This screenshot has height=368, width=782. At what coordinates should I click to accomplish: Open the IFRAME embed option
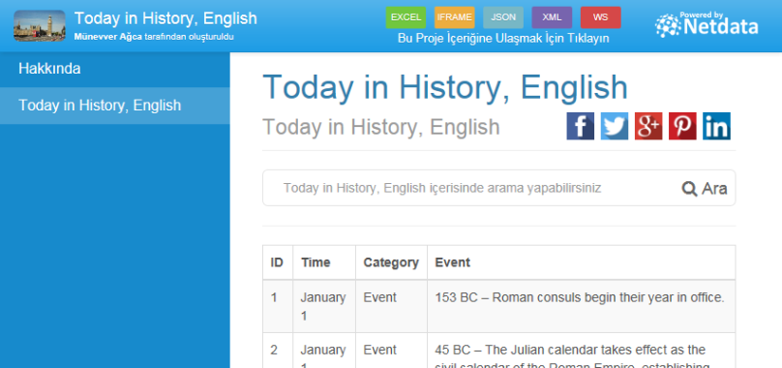(x=454, y=17)
